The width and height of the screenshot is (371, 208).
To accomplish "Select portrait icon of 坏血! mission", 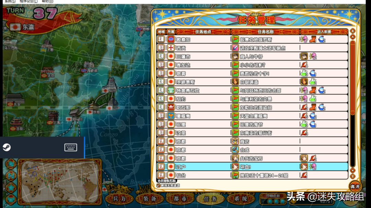I will point(235,167).
